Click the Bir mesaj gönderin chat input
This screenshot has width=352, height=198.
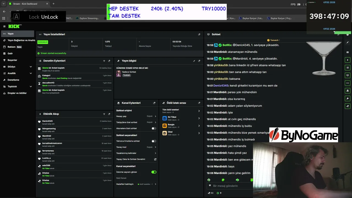pyautogui.click(x=230, y=186)
